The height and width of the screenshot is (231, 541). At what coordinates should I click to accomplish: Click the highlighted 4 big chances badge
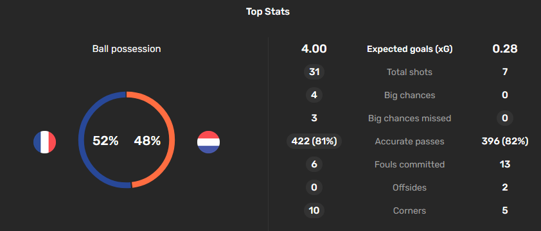pos(314,95)
